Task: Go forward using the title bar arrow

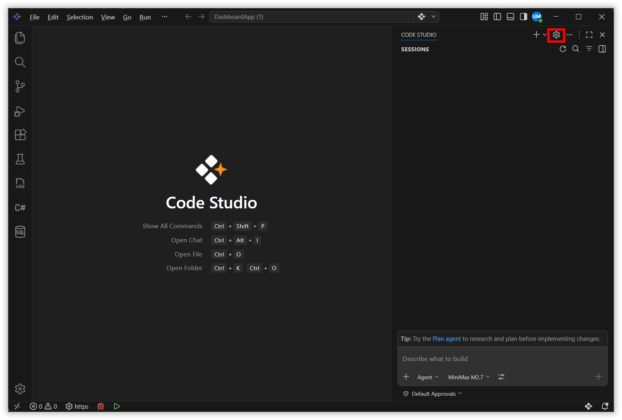Action: [x=202, y=17]
